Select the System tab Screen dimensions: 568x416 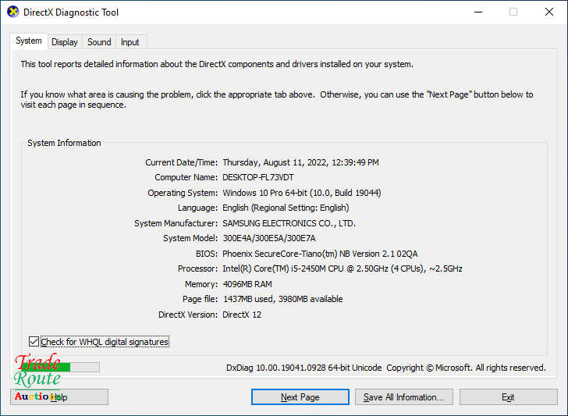click(x=29, y=41)
